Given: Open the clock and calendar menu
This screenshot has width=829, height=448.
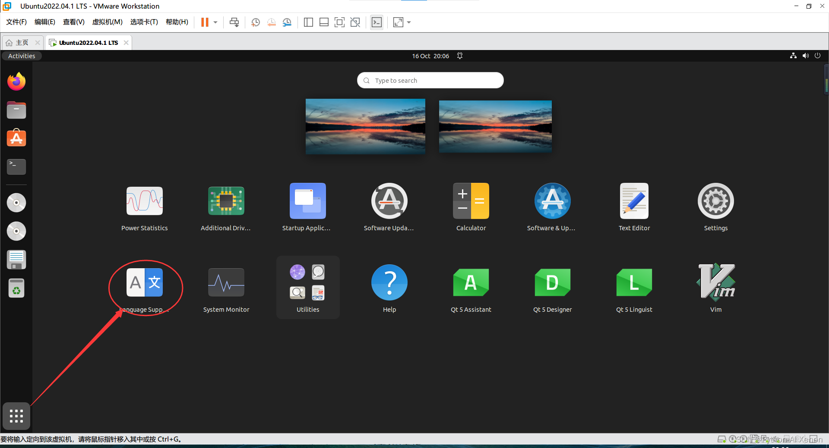Looking at the screenshot, I should [430, 56].
